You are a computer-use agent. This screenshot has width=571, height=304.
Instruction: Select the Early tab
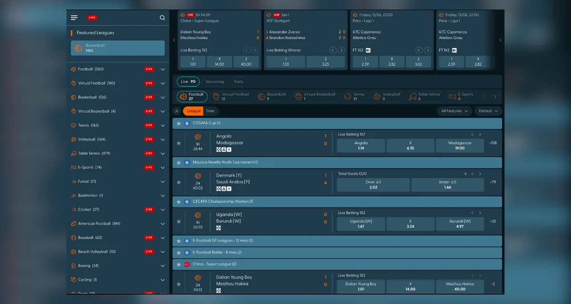click(x=239, y=81)
